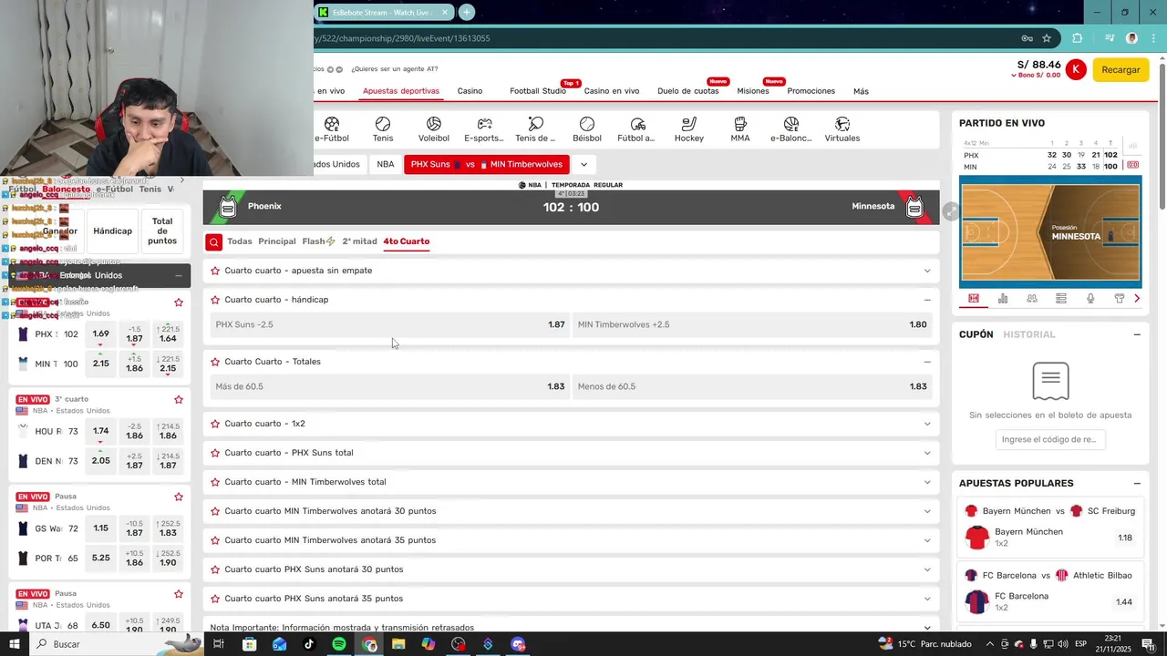1167x656 pixels.
Task: Bookmark this page with the browser star icon
Action: tap(1047, 38)
